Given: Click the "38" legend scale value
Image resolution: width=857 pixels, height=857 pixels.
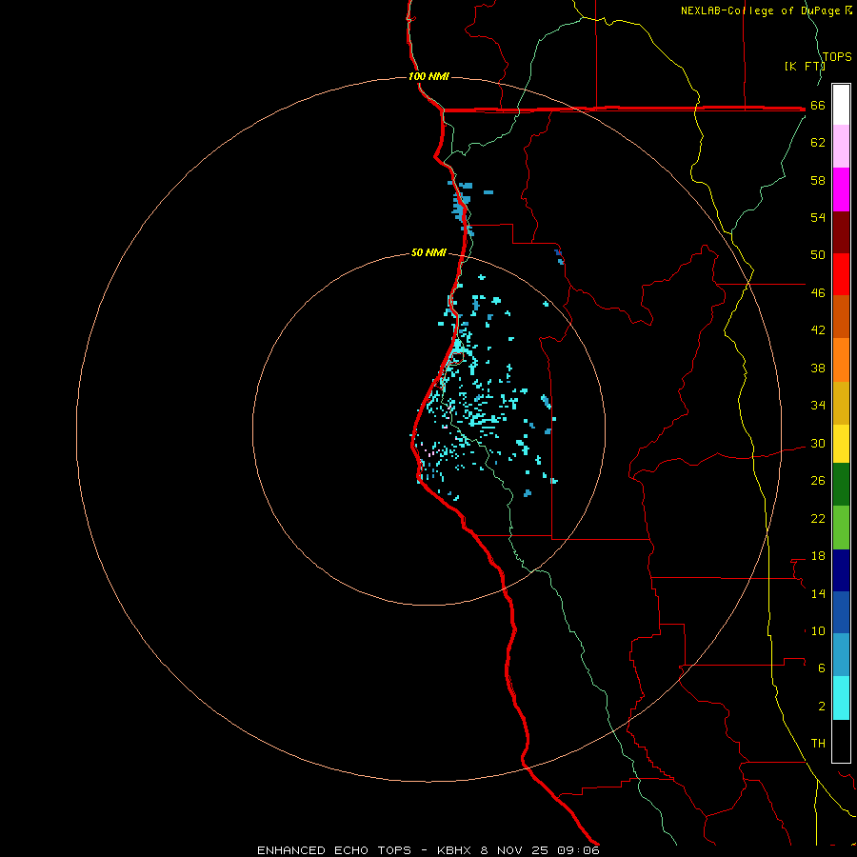Looking at the screenshot, I should click(x=818, y=368).
